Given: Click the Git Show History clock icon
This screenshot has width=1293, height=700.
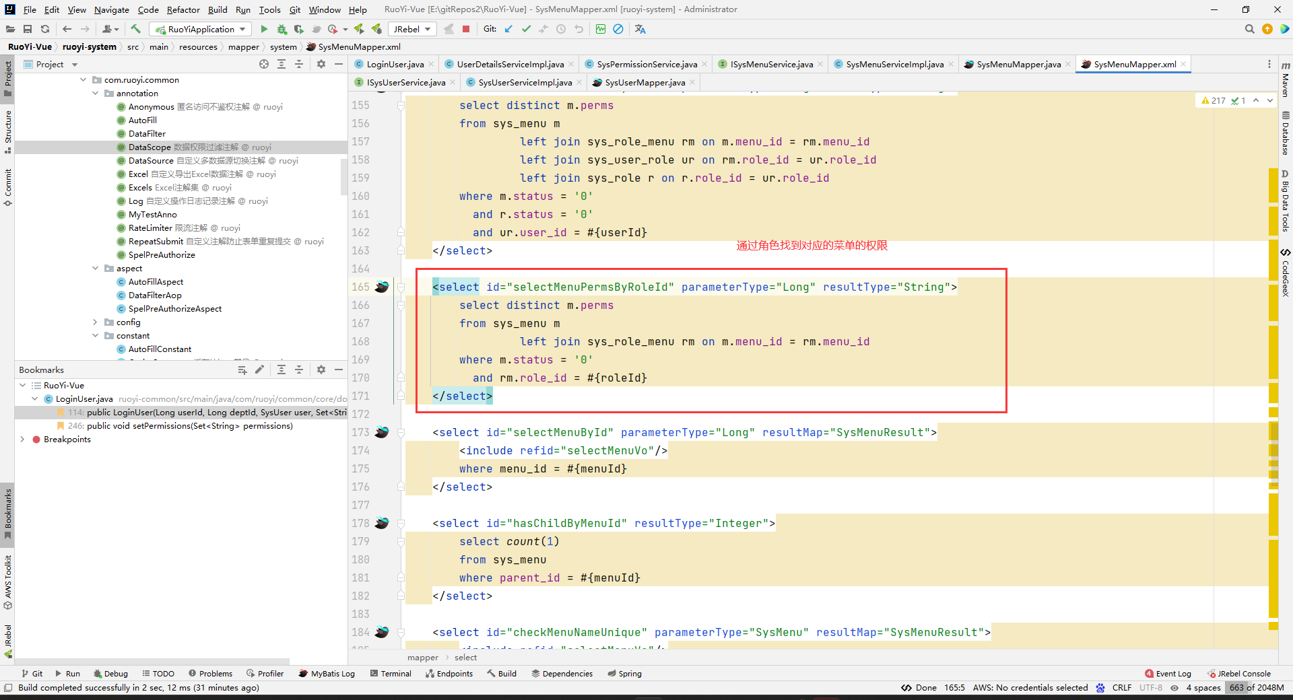Looking at the screenshot, I should point(561,29).
